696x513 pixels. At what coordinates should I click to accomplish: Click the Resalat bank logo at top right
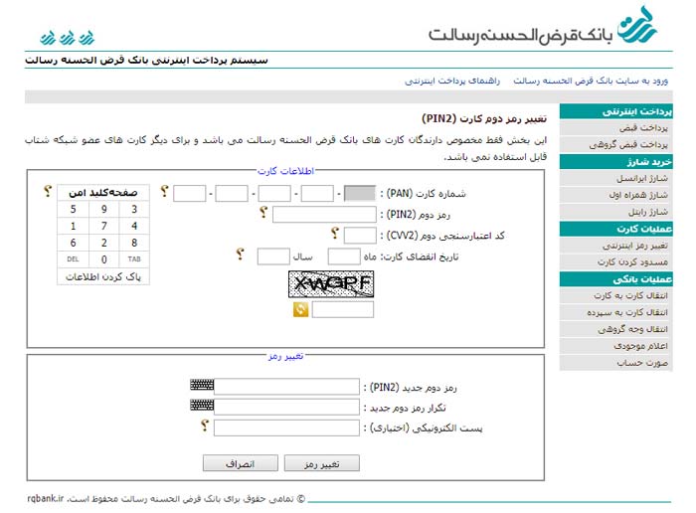click(x=543, y=27)
